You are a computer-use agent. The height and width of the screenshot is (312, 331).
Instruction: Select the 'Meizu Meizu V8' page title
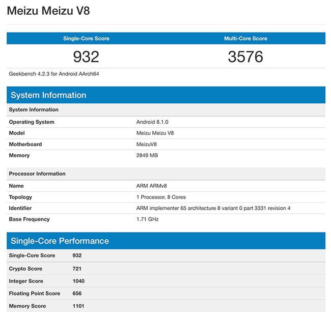point(48,11)
